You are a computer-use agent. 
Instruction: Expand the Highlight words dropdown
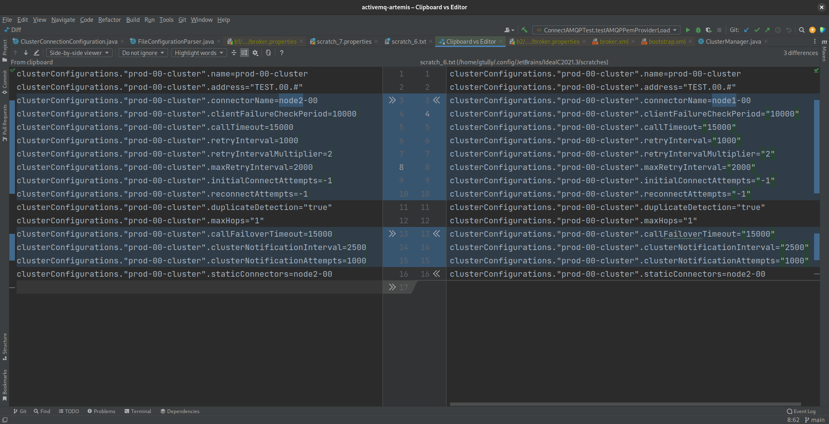(x=199, y=53)
